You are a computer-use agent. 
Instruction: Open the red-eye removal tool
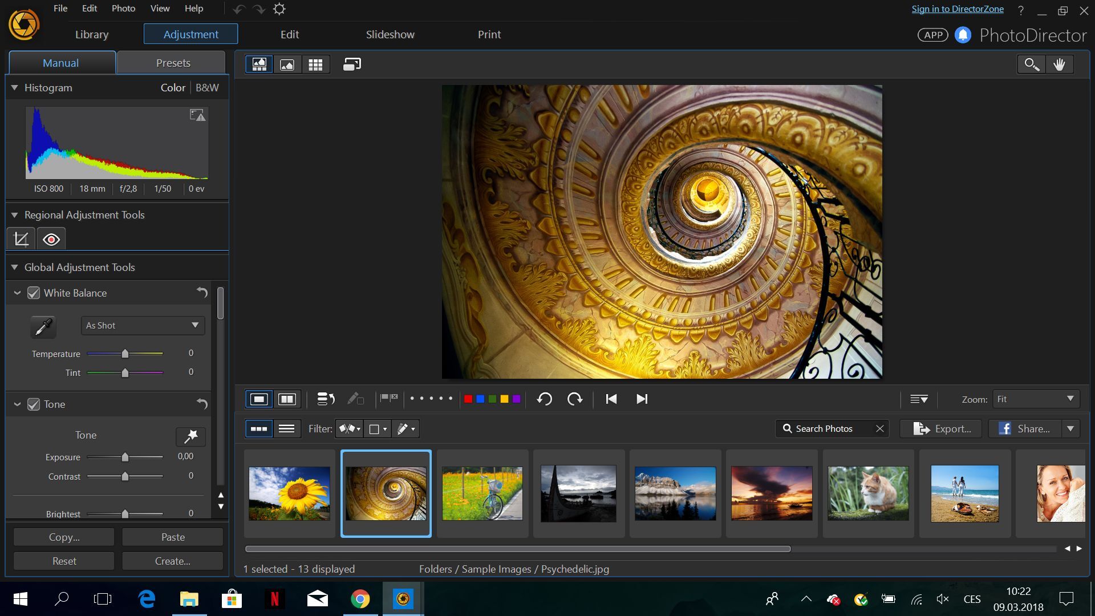coord(51,238)
